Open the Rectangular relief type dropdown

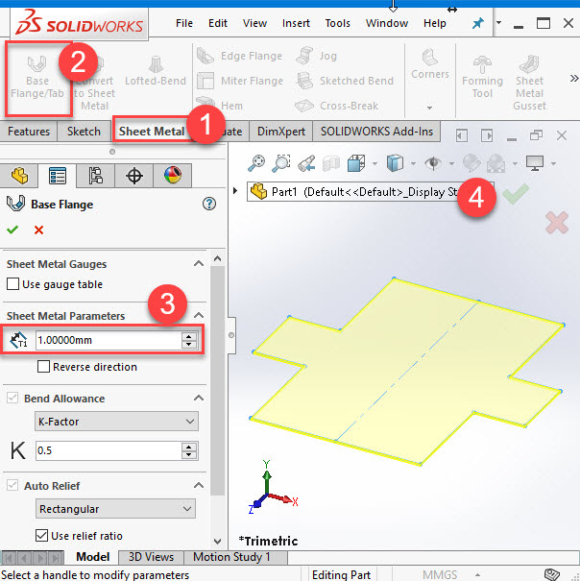[115, 509]
